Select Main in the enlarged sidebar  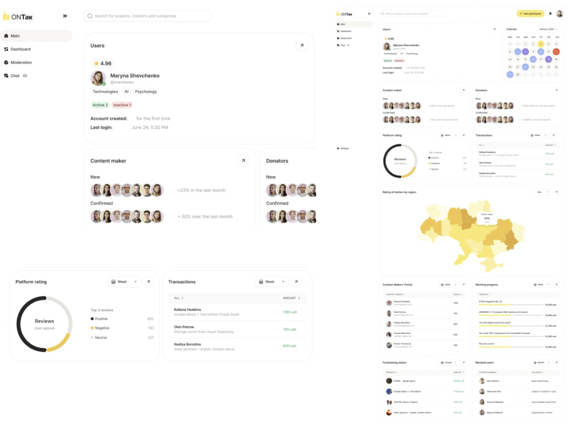pos(37,35)
